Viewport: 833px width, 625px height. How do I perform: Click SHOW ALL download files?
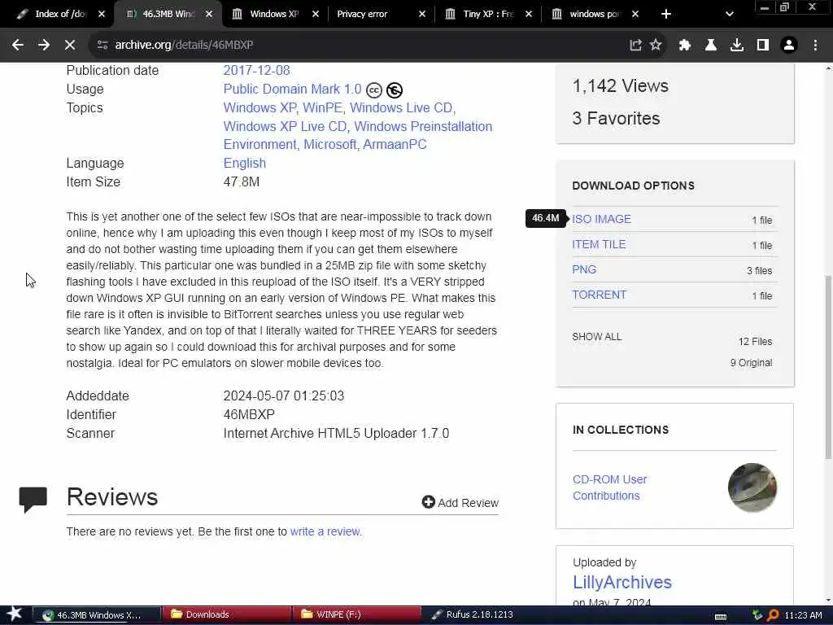point(596,337)
